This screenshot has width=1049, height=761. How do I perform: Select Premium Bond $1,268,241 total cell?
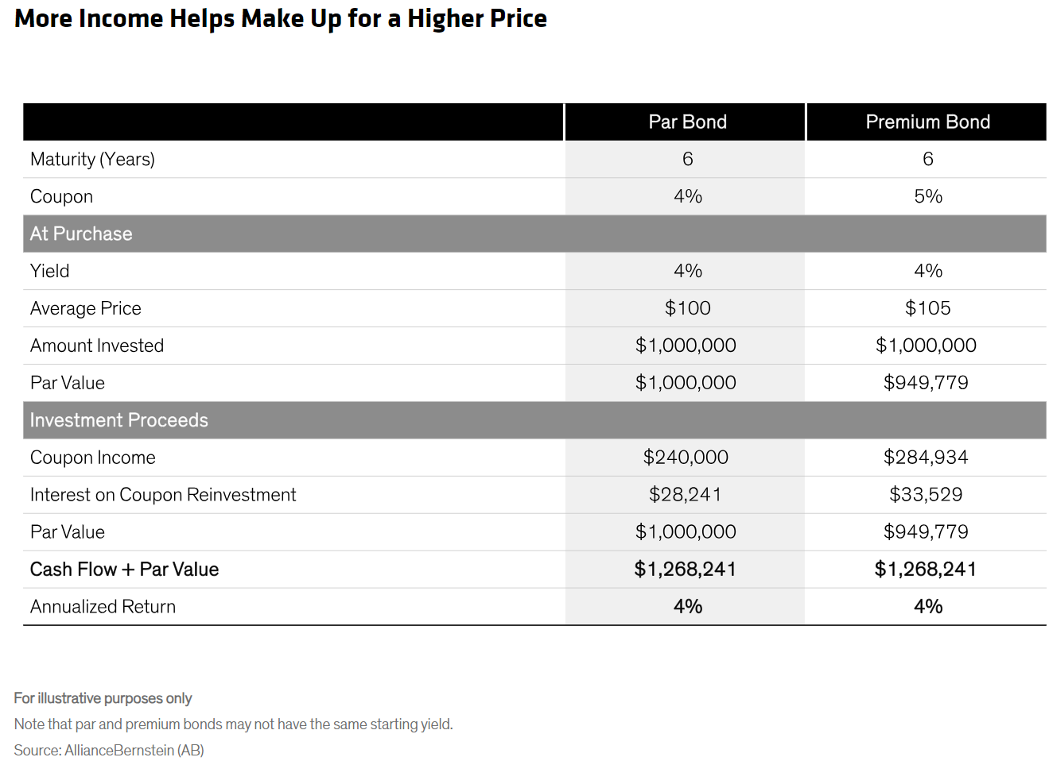coord(927,570)
